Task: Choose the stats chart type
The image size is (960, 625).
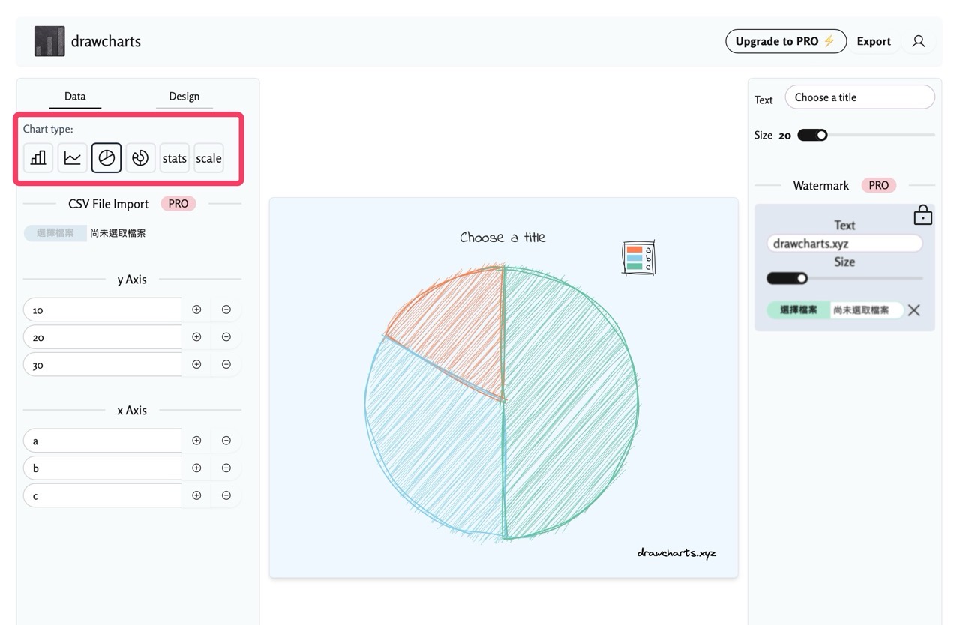Action: 175,158
